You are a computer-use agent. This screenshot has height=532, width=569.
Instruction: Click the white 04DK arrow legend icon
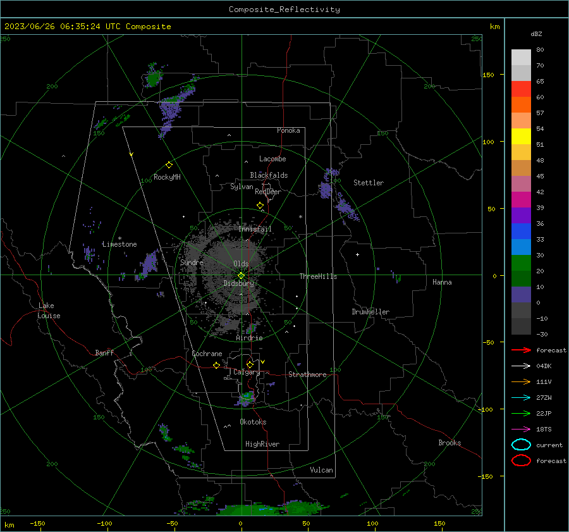pos(521,366)
